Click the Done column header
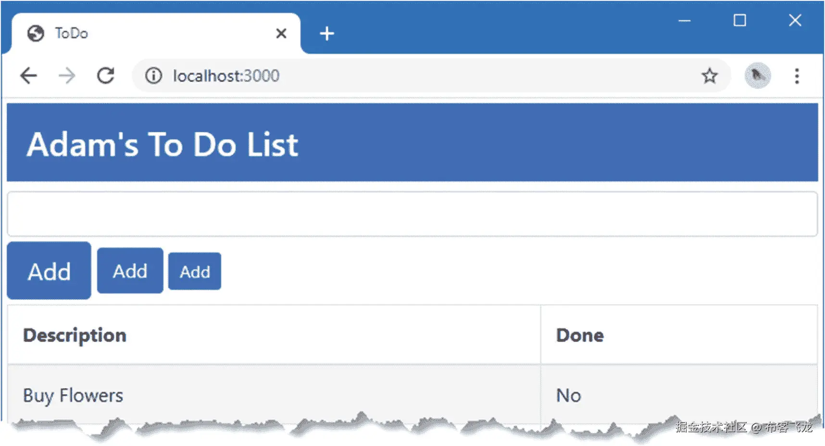Screen dimensions: 825x446 [x=580, y=335]
